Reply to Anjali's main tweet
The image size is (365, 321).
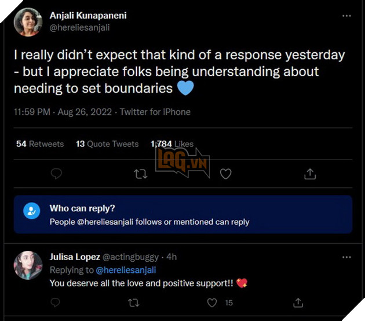point(56,174)
